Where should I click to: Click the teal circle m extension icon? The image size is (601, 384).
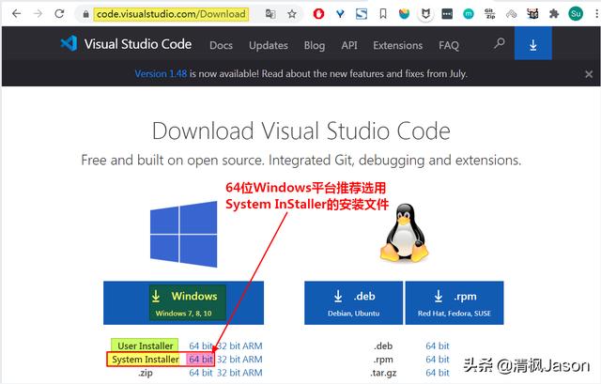(x=469, y=14)
